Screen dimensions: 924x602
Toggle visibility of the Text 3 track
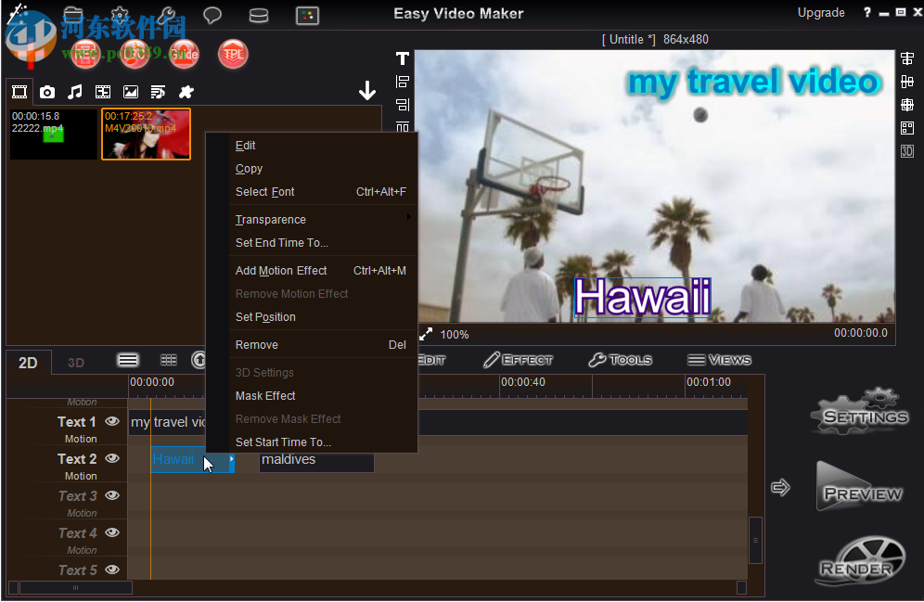tap(111, 495)
